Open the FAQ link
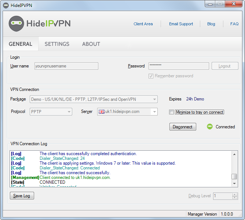 pyautogui.click(x=234, y=24)
